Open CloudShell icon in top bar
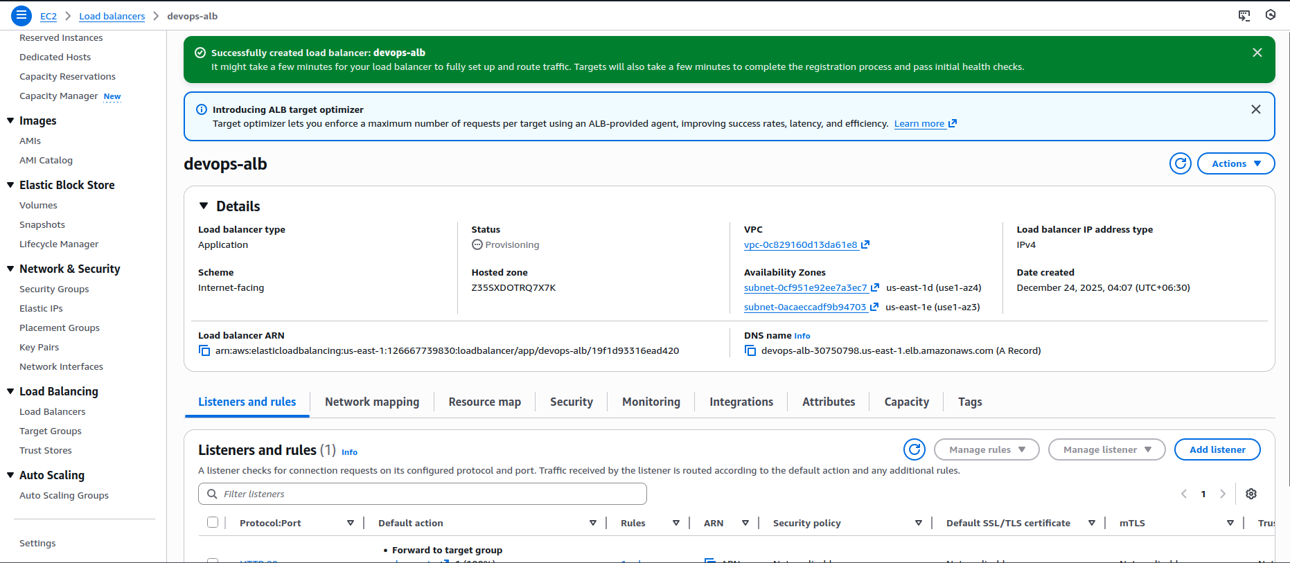 point(1244,15)
